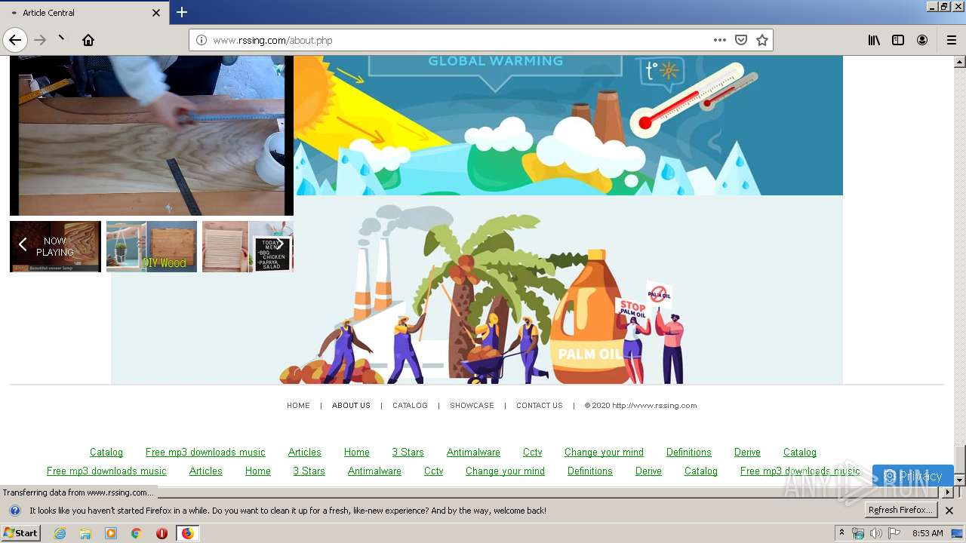Open the Global Warming banner image
This screenshot has width=966, height=543.
(x=568, y=125)
